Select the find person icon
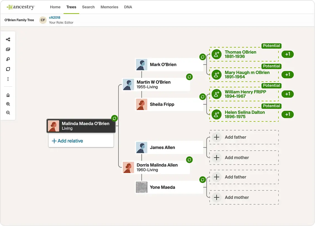Image resolution: width=315 pixels, height=226 pixels. (8, 59)
